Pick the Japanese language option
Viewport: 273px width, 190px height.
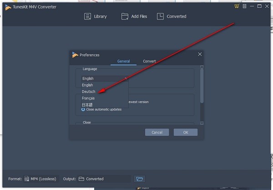tap(87, 105)
